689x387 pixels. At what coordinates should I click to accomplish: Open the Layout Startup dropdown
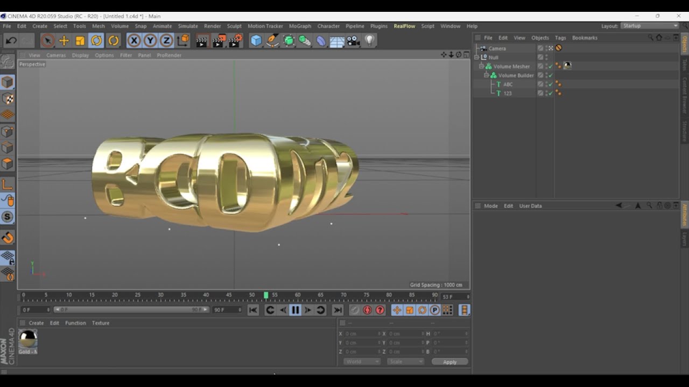[650, 26]
